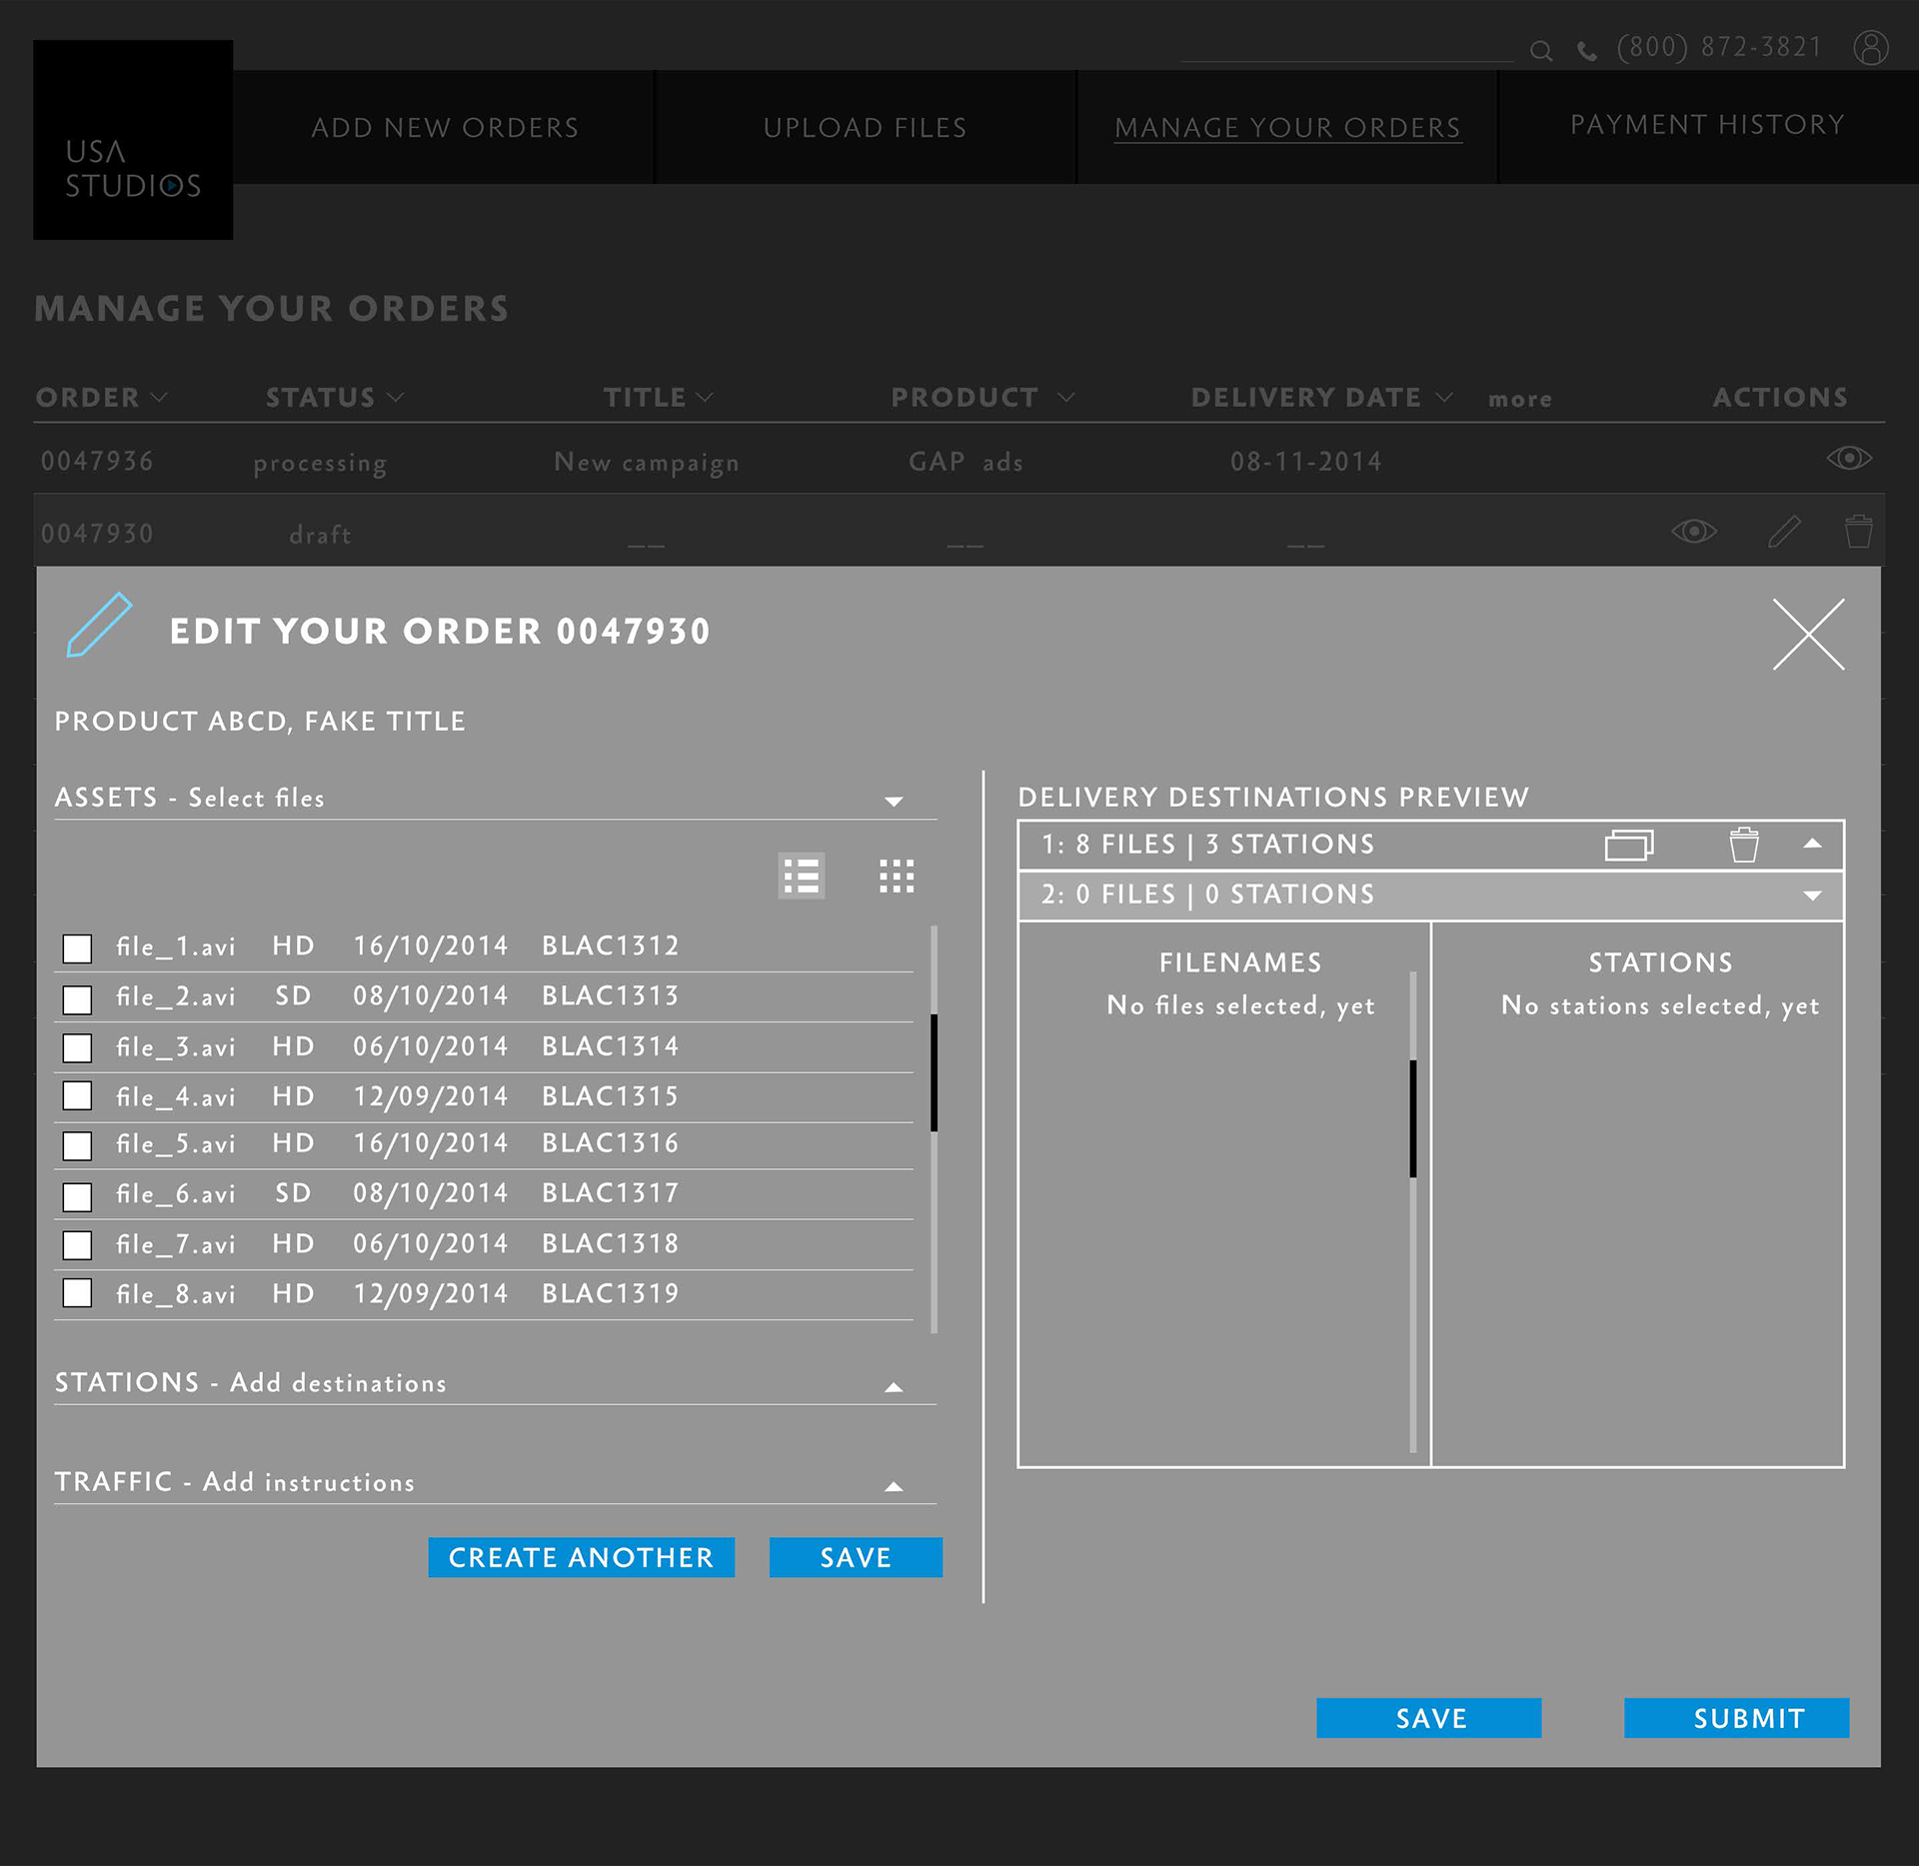Switch assets to grid view
The width and height of the screenshot is (1919, 1866).
pos(897,877)
